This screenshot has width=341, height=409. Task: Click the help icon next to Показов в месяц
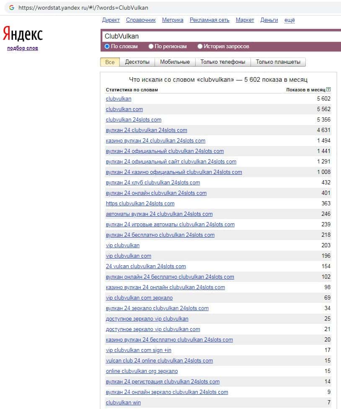tap(328, 90)
